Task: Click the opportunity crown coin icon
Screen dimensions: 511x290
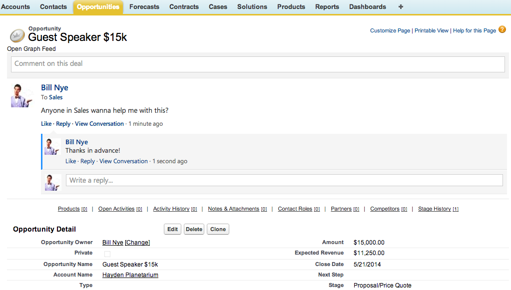Action: coord(17,35)
